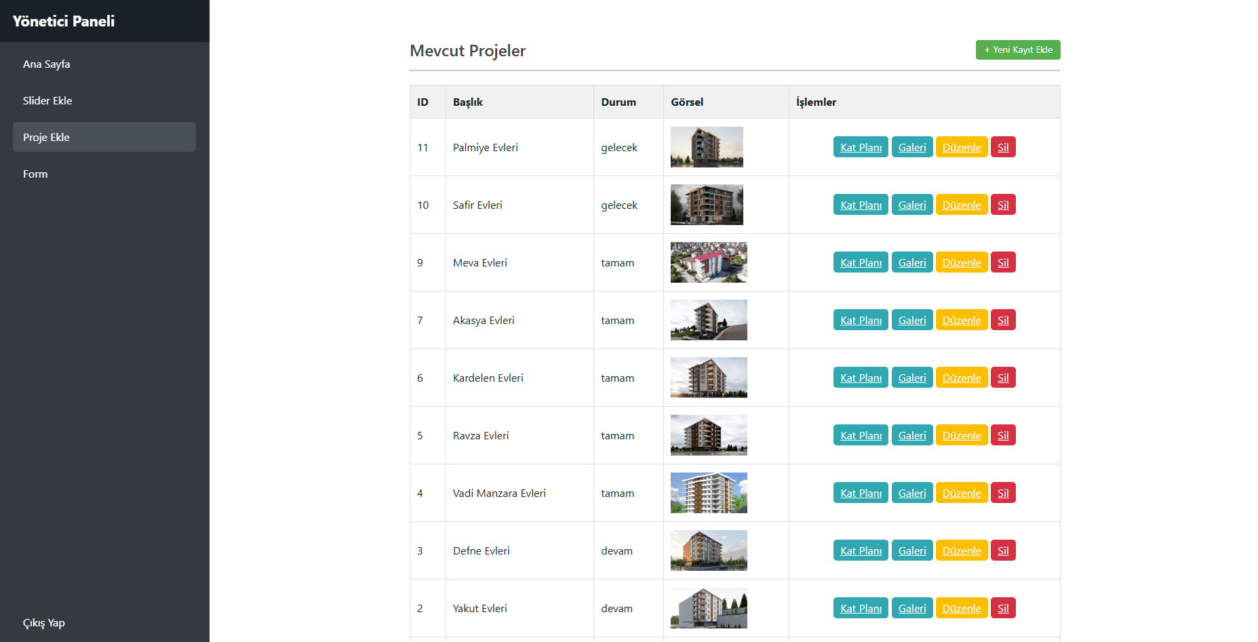Click Galeri for Ravza Evleri
Screen dimensions: 1258x642
point(911,435)
